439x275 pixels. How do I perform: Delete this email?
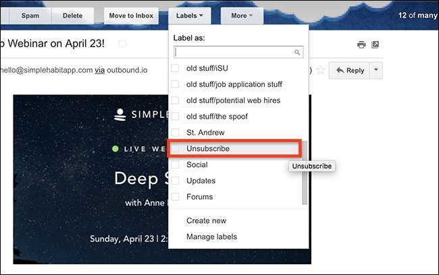[72, 16]
